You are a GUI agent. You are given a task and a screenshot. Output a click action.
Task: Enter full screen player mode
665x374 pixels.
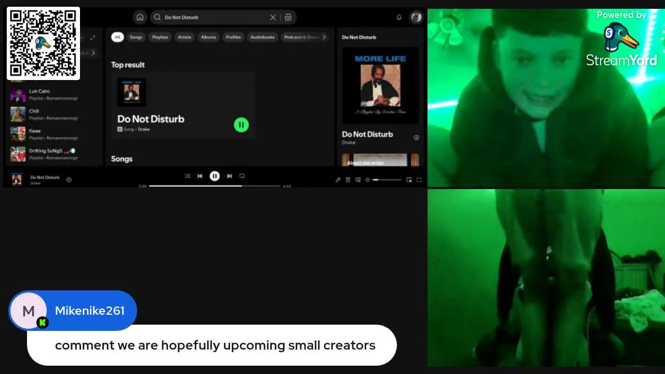pyautogui.click(x=419, y=180)
